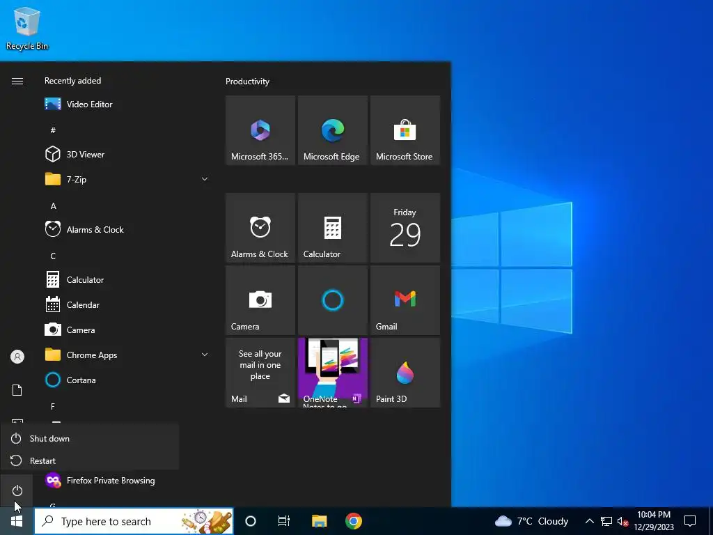Click the Power button in Start sidebar
The width and height of the screenshot is (713, 535).
tap(17, 490)
